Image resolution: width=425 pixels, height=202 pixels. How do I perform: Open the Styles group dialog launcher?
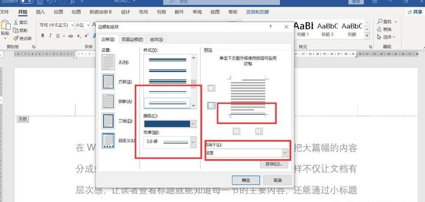(x=370, y=47)
